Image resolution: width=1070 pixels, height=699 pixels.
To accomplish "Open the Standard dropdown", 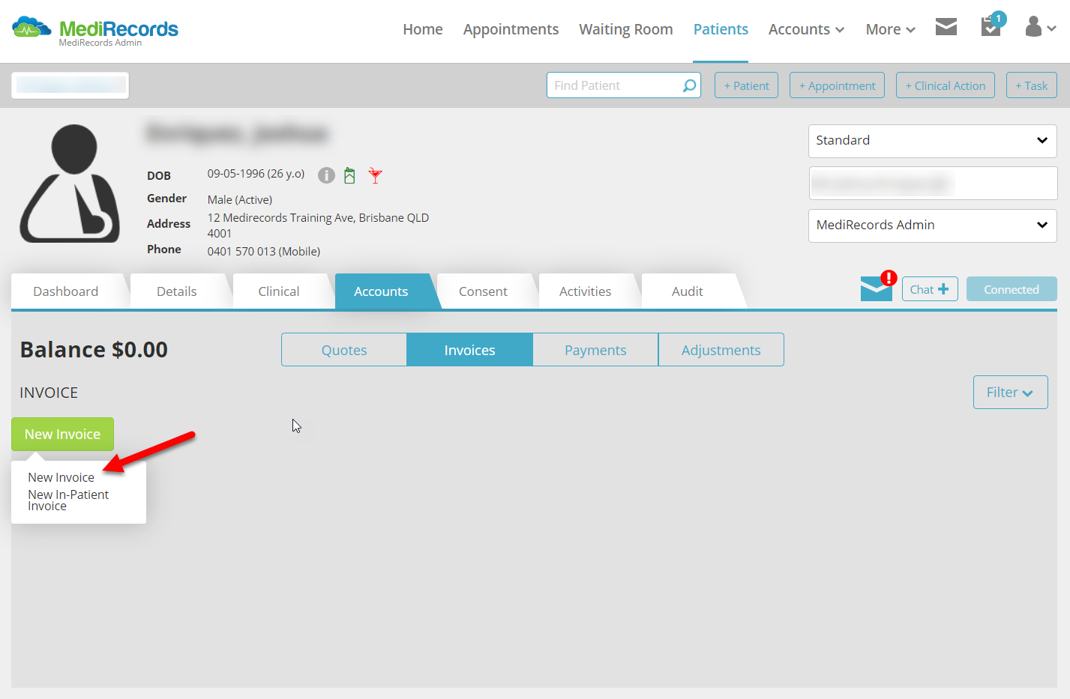I will tap(932, 141).
